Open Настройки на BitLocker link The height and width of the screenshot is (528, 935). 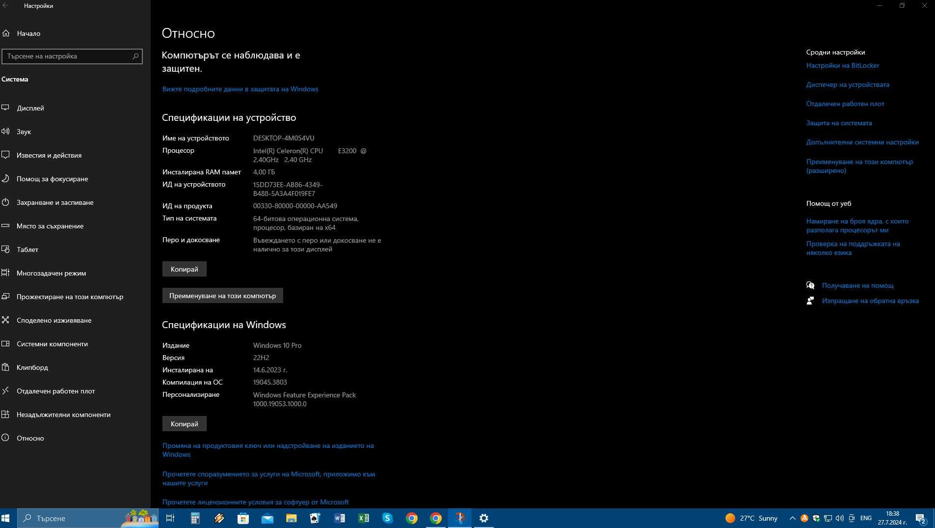pyautogui.click(x=842, y=65)
